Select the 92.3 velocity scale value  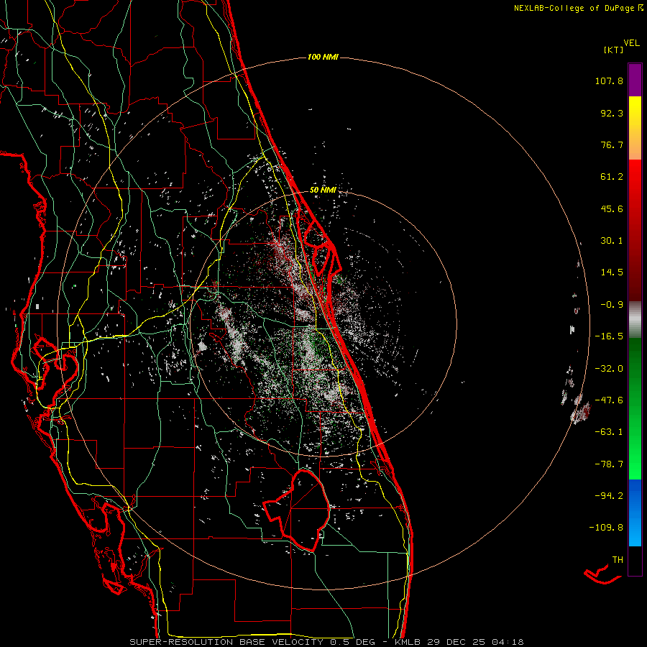[x=612, y=113]
